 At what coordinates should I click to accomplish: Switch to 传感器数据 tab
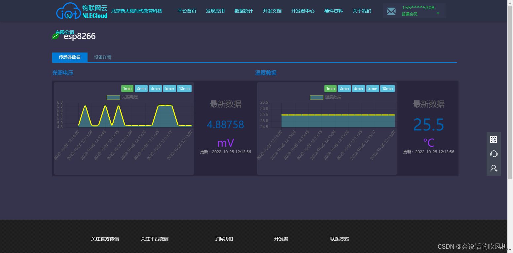click(70, 57)
